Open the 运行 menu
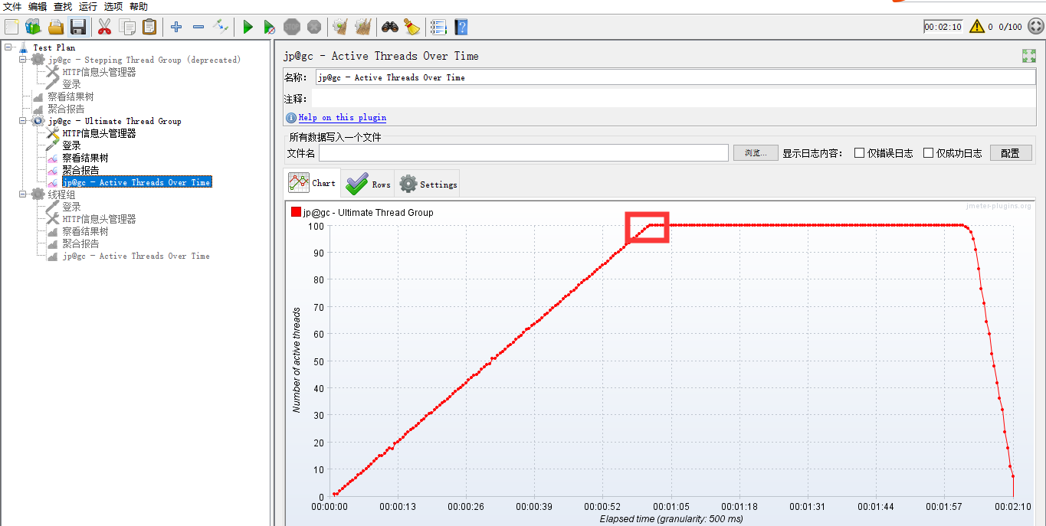The width and height of the screenshot is (1046, 526). point(88,6)
